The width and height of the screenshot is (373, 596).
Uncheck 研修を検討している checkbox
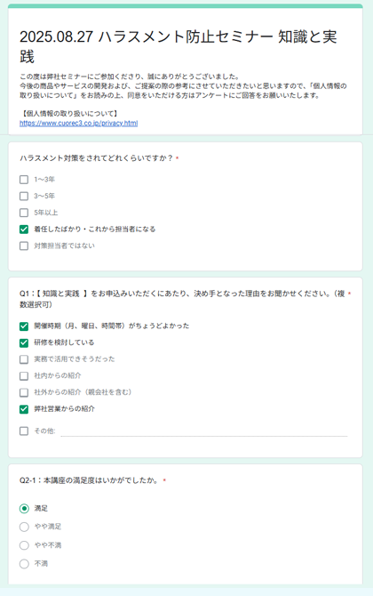24,342
